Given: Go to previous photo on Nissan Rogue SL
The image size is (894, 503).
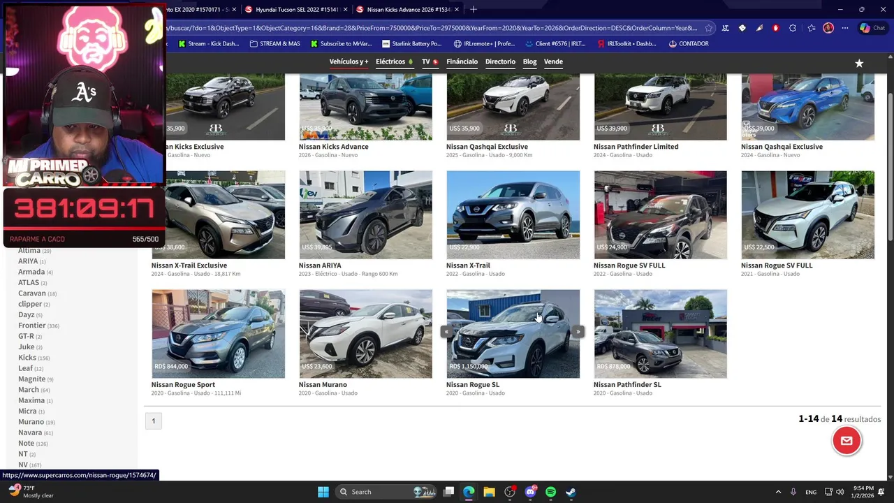Looking at the screenshot, I should pyautogui.click(x=446, y=332).
